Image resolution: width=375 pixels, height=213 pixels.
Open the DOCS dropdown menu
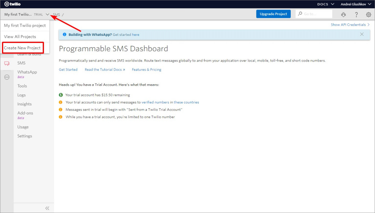click(326, 4)
